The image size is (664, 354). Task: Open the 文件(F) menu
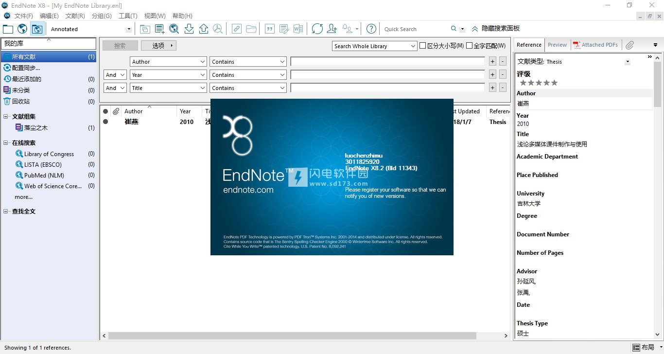(24, 16)
